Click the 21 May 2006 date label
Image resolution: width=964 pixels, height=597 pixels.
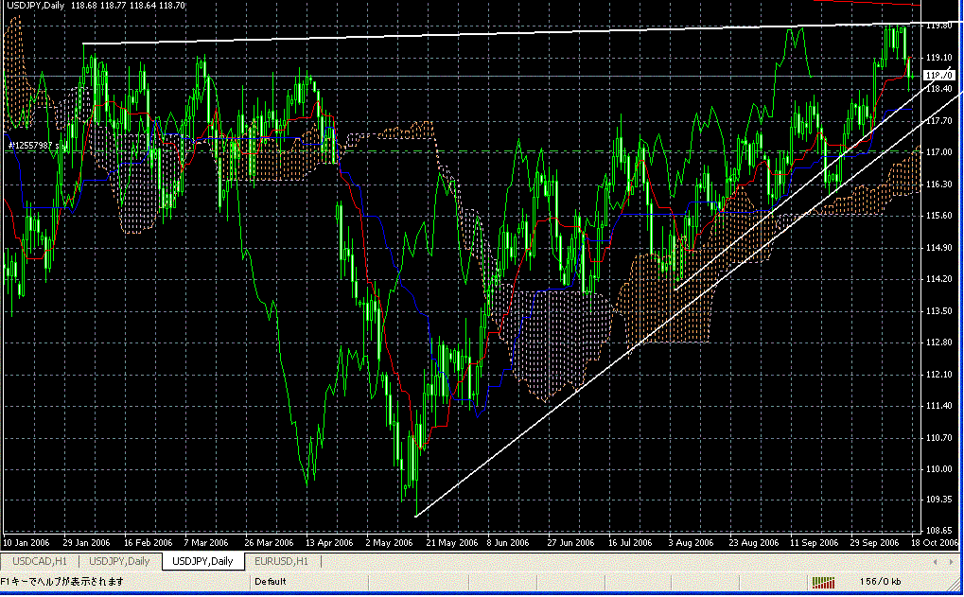(x=452, y=543)
